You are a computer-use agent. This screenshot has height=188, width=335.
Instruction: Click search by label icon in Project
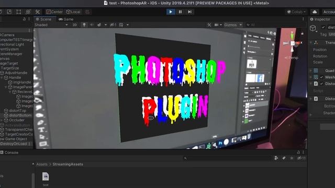pyautogui.click(x=284, y=158)
